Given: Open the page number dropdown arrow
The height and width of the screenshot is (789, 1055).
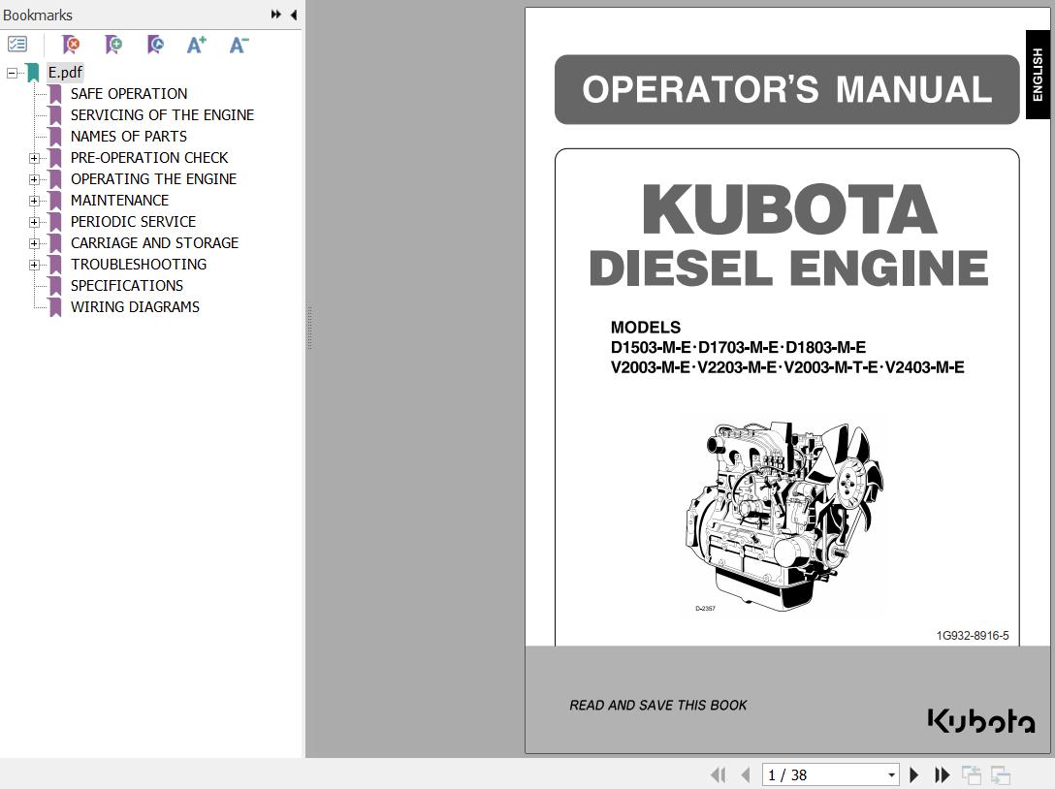Looking at the screenshot, I should pos(891,774).
